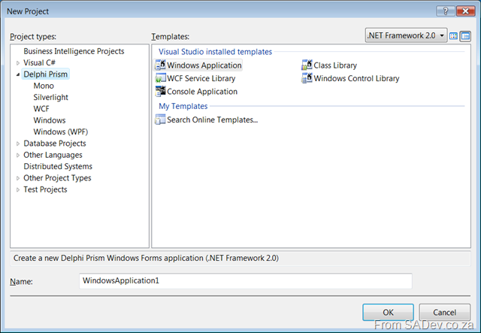Screen dimensions: 481x333
Task: Select Business Intelligence Projects type
Action: point(74,51)
